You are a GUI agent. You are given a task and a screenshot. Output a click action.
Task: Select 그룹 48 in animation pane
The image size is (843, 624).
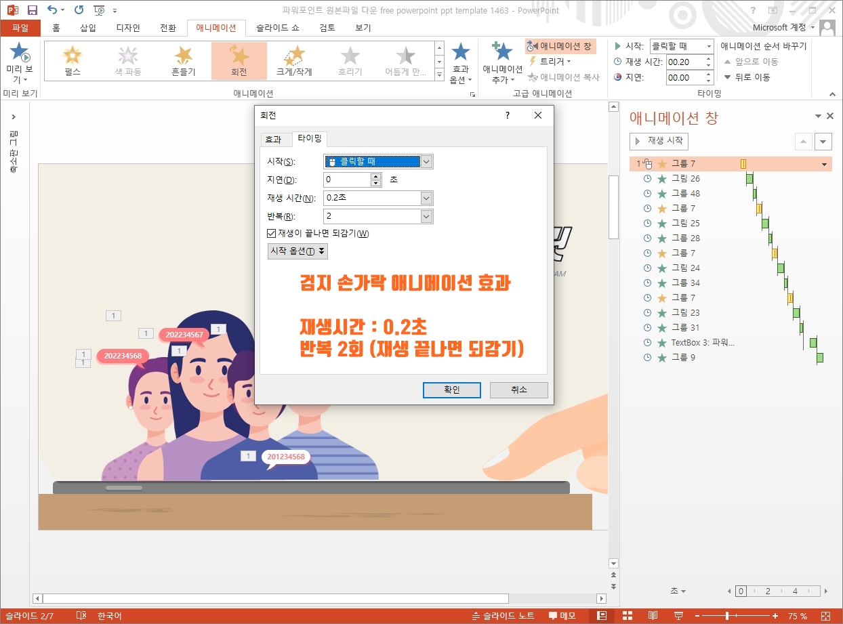coord(685,194)
